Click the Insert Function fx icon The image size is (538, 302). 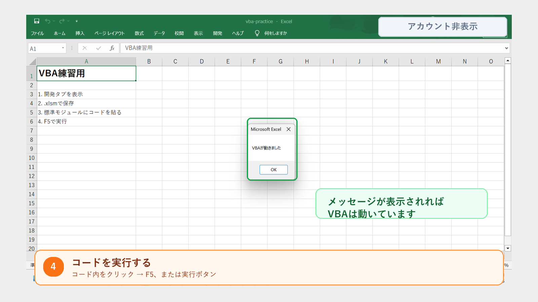[112, 48]
